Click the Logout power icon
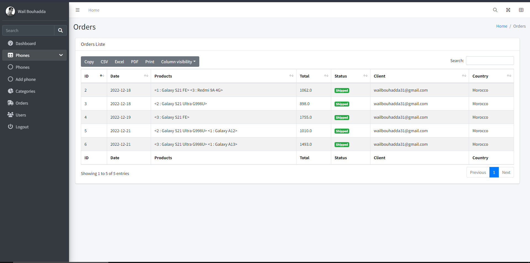 (10, 127)
